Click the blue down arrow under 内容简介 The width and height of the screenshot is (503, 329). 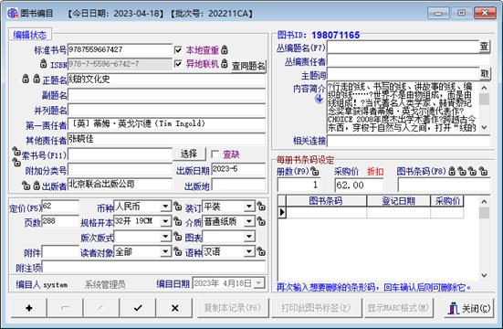click(x=320, y=99)
